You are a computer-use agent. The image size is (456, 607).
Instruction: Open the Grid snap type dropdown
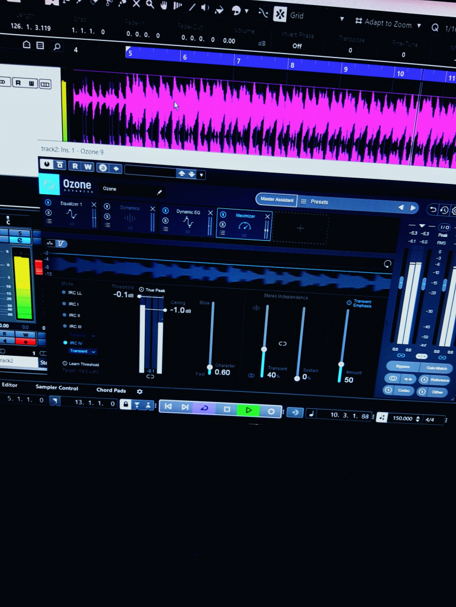click(342, 18)
